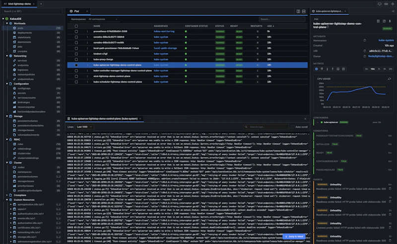Viewport: 397px width, 244px height.
Task: Collapse the right details panel with the arrow icon
Action: coord(393,11)
